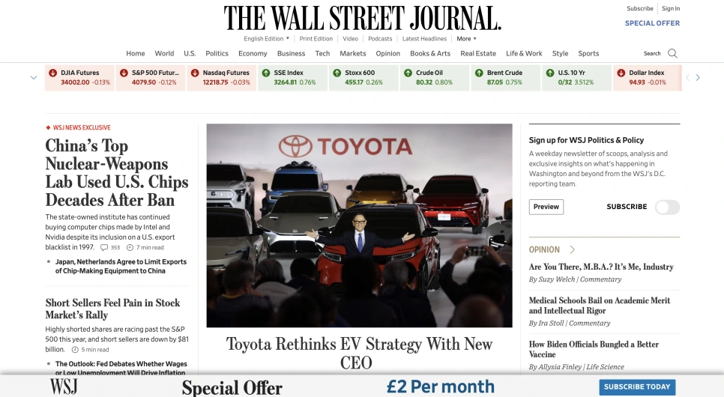Viewport: 724px width, 397px height.
Task: Click the WSJ News Exclusive label
Action: 82,127
